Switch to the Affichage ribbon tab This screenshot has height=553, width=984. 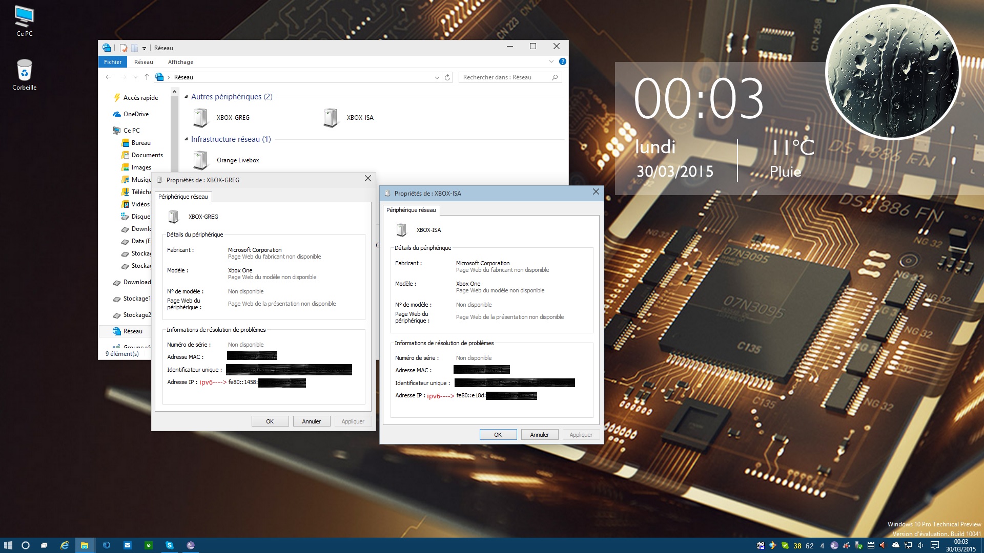(180, 62)
